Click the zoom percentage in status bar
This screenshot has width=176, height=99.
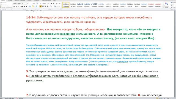pyautogui.click(x=168, y=98)
